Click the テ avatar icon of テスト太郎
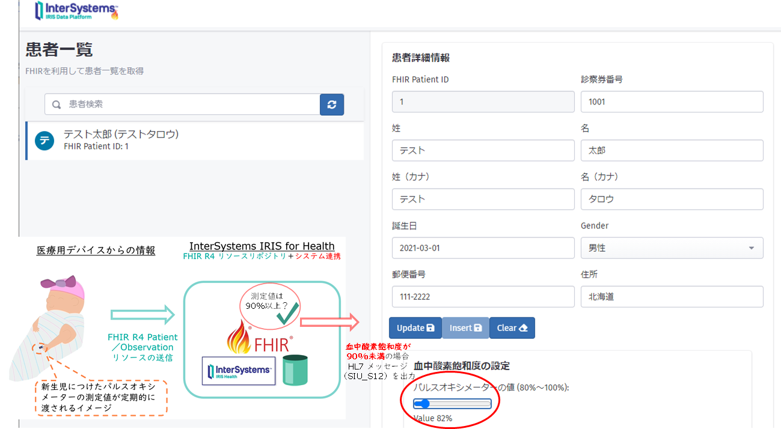Image resolution: width=781 pixels, height=429 pixels. 44,141
